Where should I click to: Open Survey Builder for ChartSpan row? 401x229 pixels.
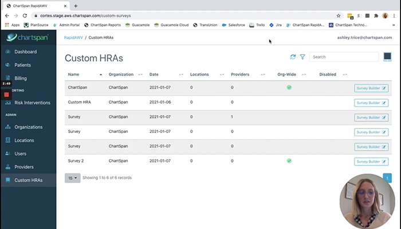[371, 88]
